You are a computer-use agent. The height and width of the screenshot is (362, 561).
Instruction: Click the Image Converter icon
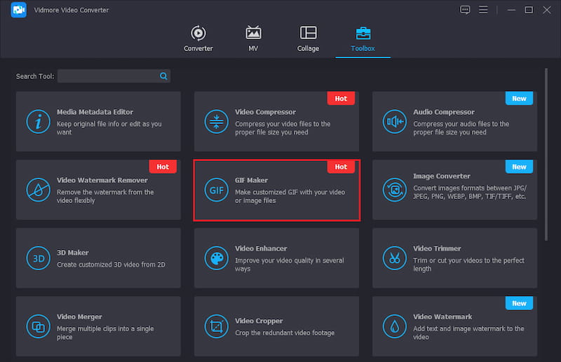[x=394, y=190]
